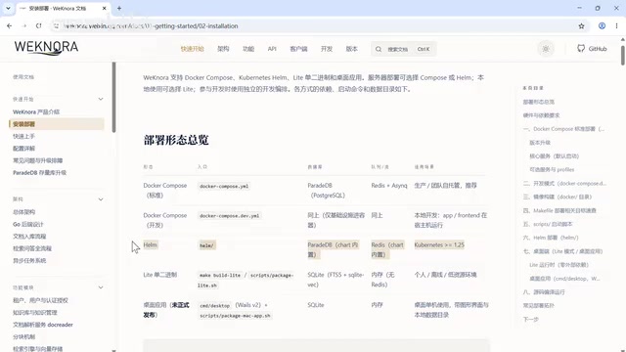Open ParadeDB 存量库升级 in the sidebar
The image size is (626, 352).
point(39,172)
